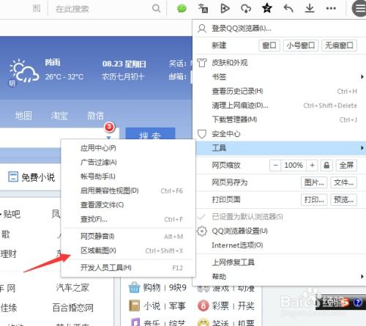Toggle the main hamburger menu button
This screenshot has width=366, height=326.
point(359,9)
